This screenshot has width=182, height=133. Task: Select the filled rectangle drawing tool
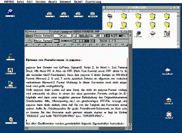pyautogui.click(x=120, y=36)
